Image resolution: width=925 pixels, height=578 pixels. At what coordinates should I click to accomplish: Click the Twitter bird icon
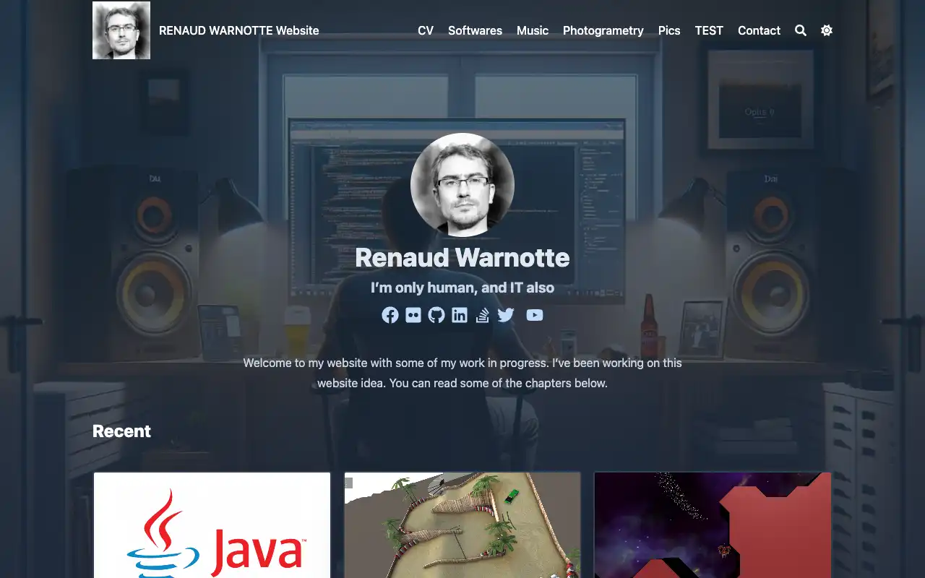[506, 315]
